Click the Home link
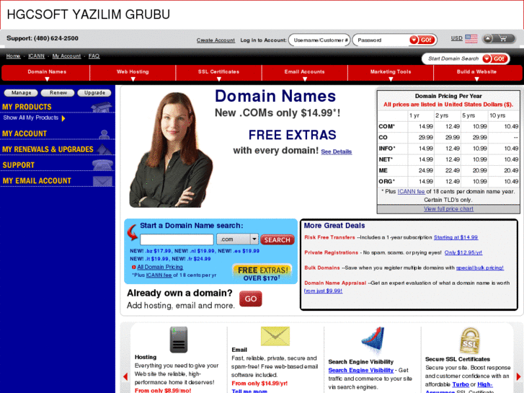Image resolution: width=524 pixels, height=393 pixels. pos(13,56)
